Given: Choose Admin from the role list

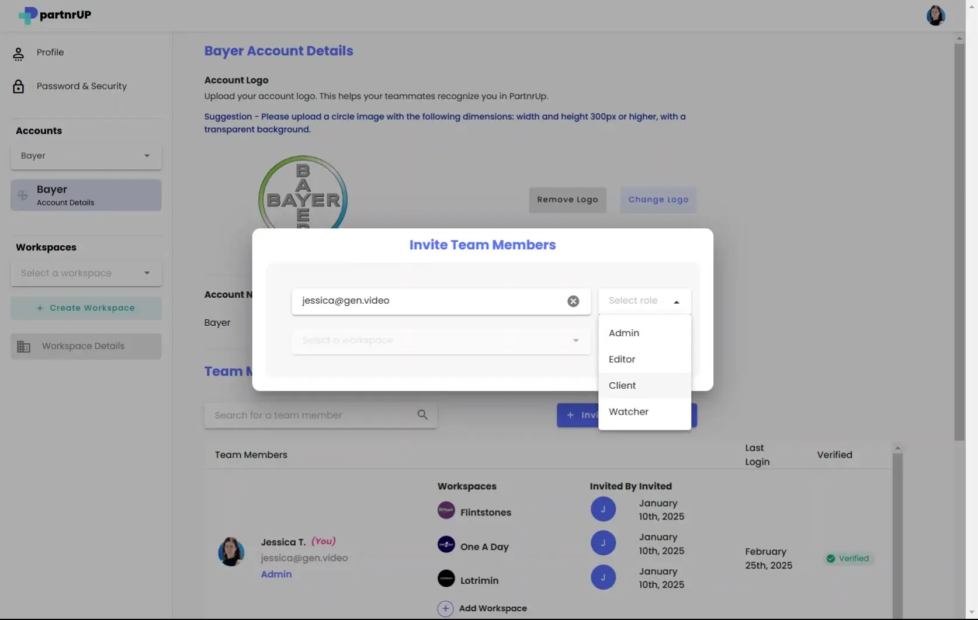Looking at the screenshot, I should [623, 333].
